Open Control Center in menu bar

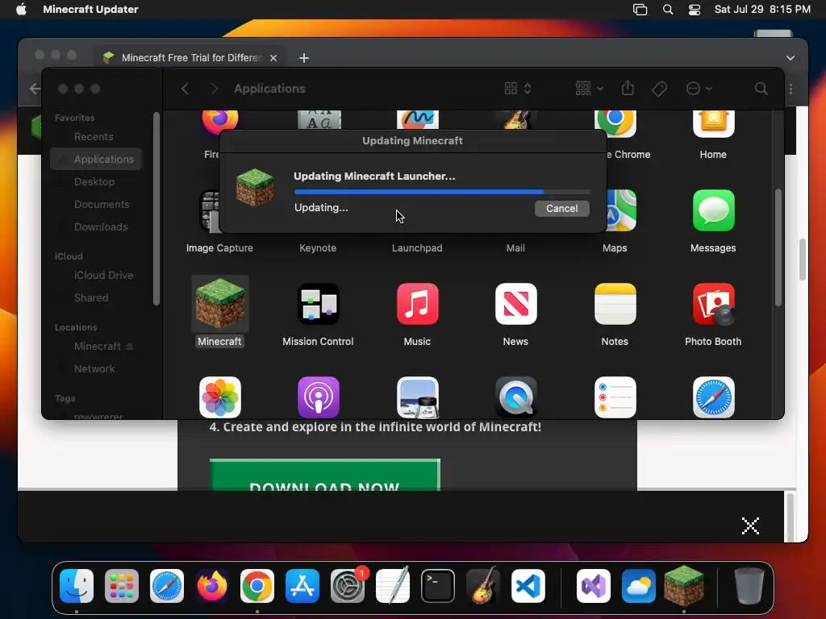coord(695,10)
